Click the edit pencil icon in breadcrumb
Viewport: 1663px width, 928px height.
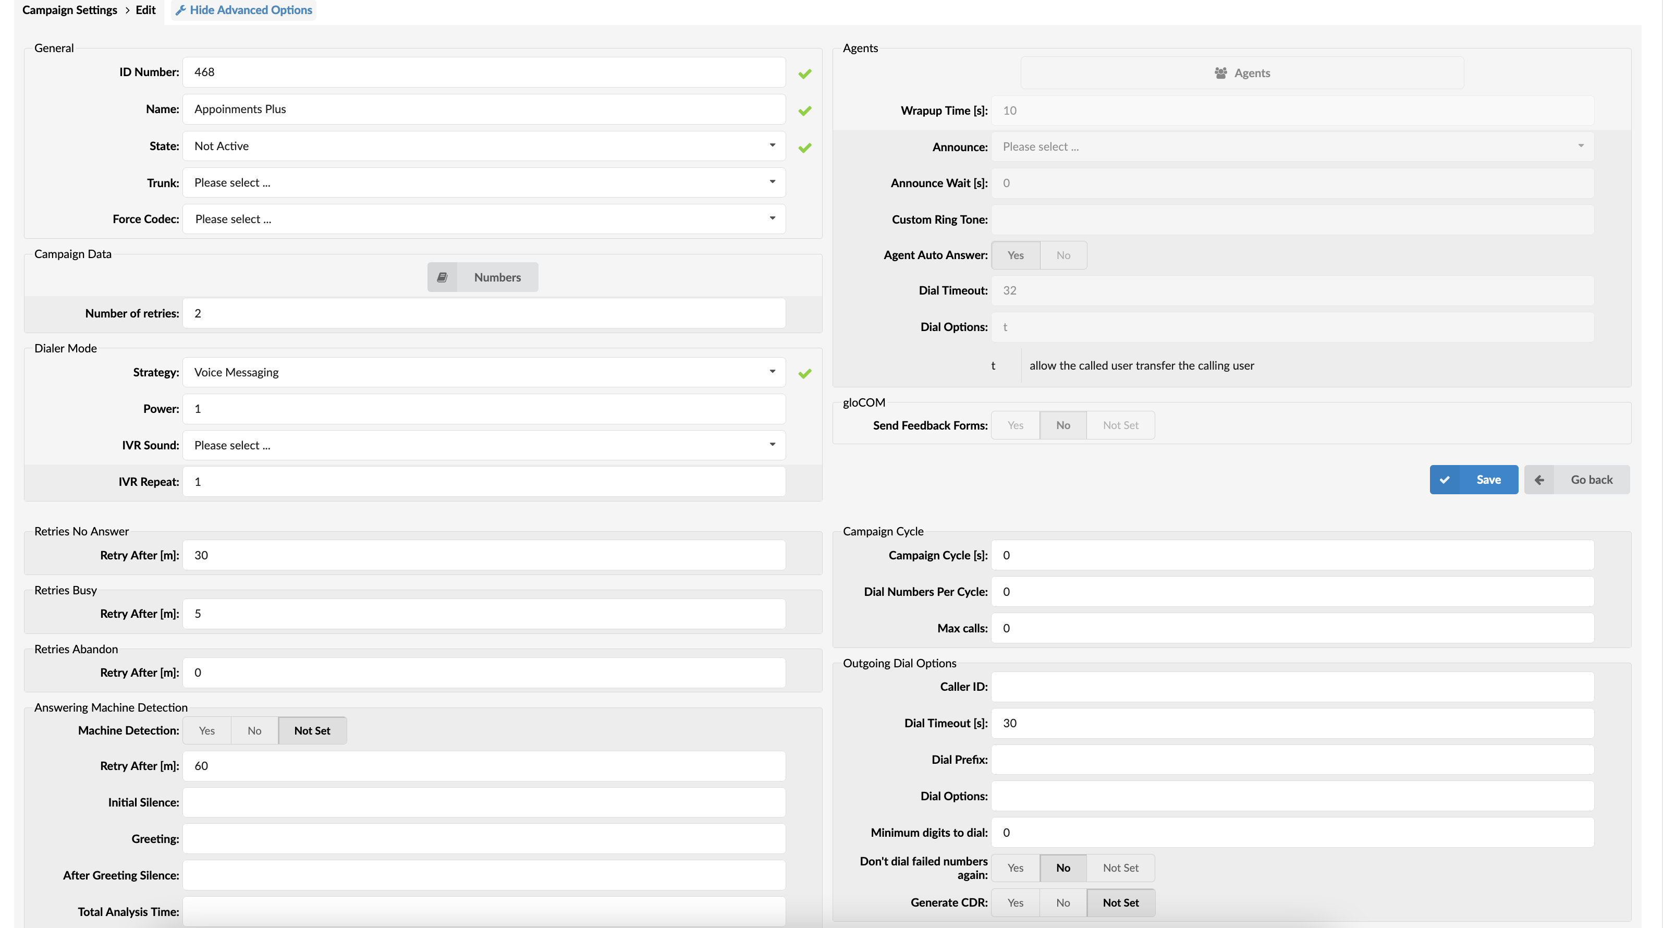pyautogui.click(x=178, y=10)
